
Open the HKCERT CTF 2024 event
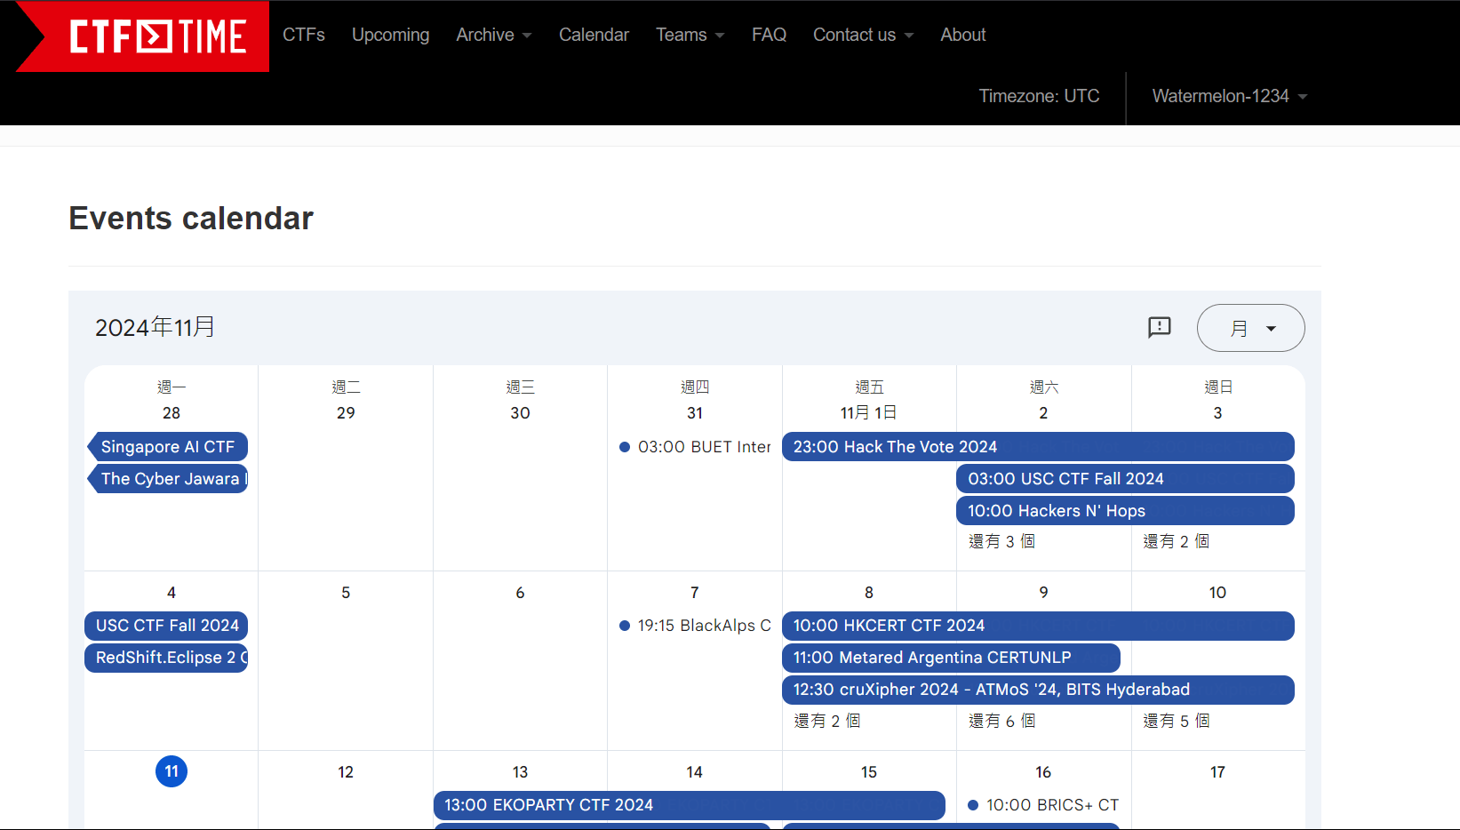point(1038,626)
